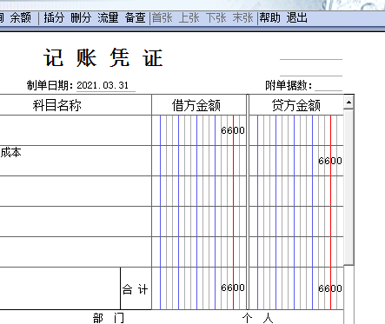
Task: Click the scroll up arrow of voucher table
Action: (x=348, y=102)
